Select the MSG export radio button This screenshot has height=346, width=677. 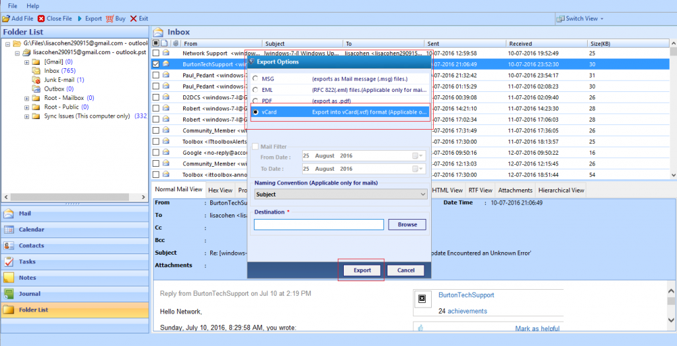(x=256, y=79)
